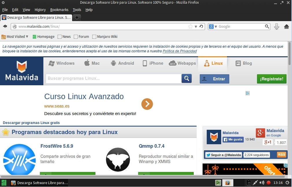Viewport: 292px width, 187px height.
Task: Expand the Most Visited bookmarks dropdown
Action: 15,37
